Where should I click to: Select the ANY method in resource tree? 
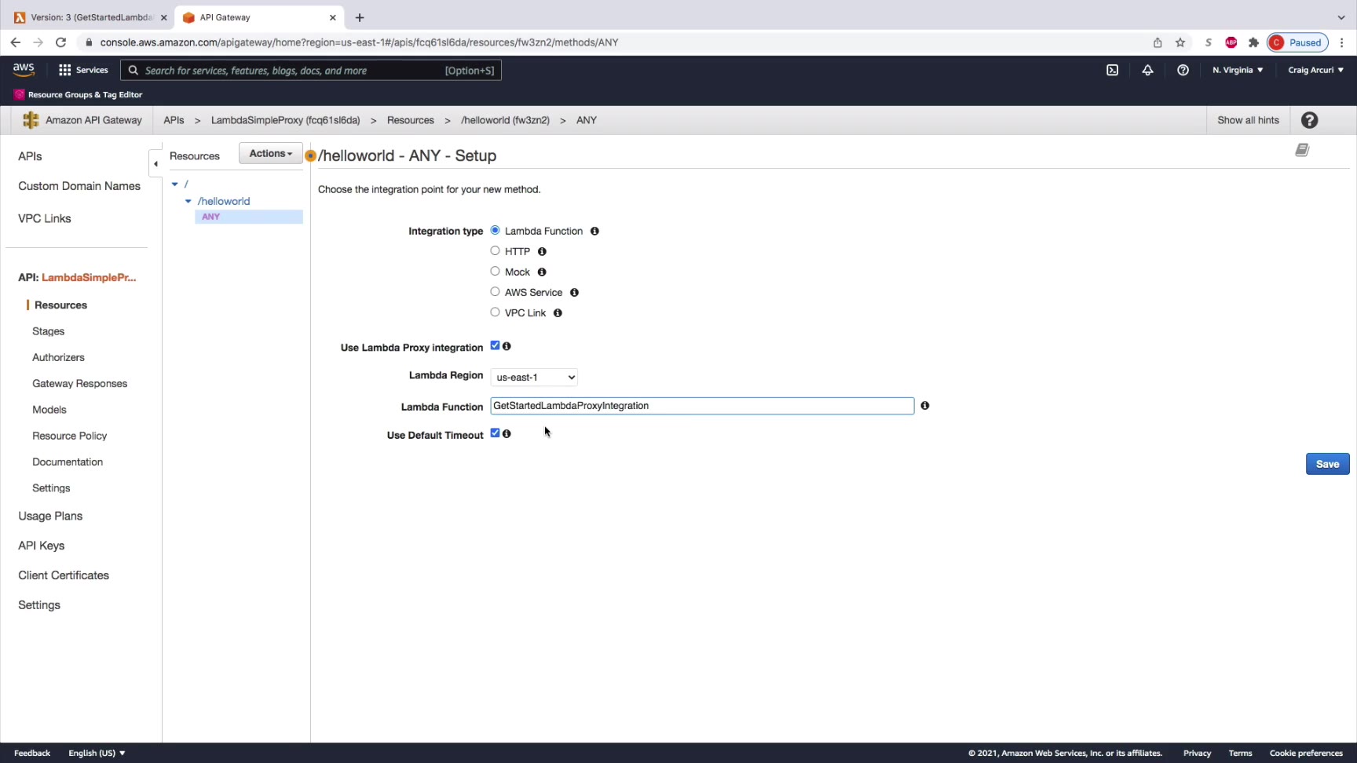point(249,217)
